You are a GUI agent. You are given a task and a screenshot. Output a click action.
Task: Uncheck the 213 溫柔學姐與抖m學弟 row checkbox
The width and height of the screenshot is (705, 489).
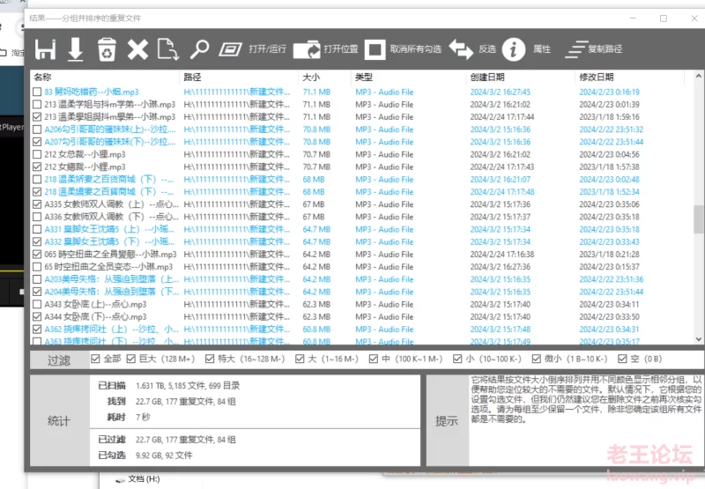[37, 117]
